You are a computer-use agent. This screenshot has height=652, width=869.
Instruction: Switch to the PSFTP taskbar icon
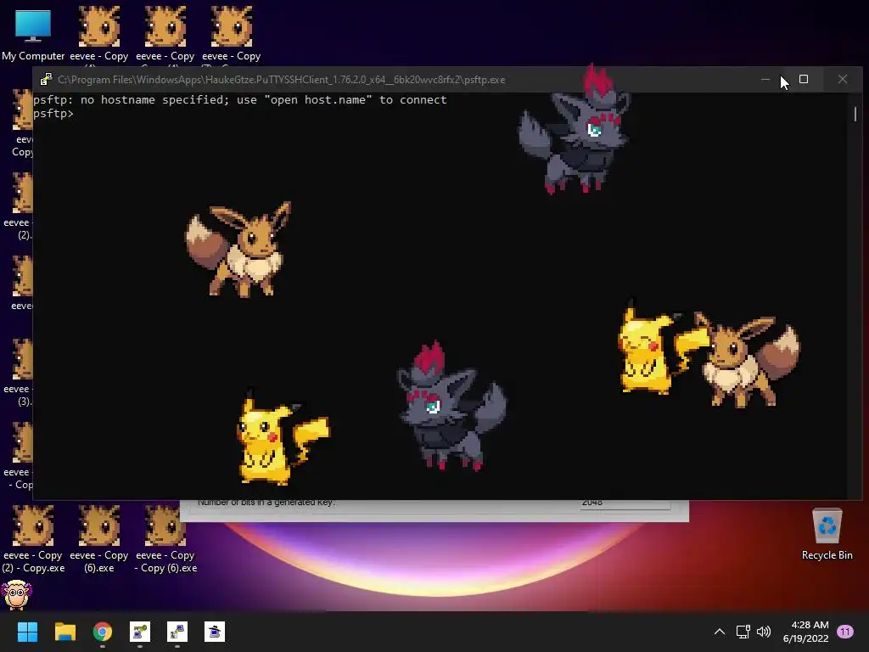tap(177, 632)
